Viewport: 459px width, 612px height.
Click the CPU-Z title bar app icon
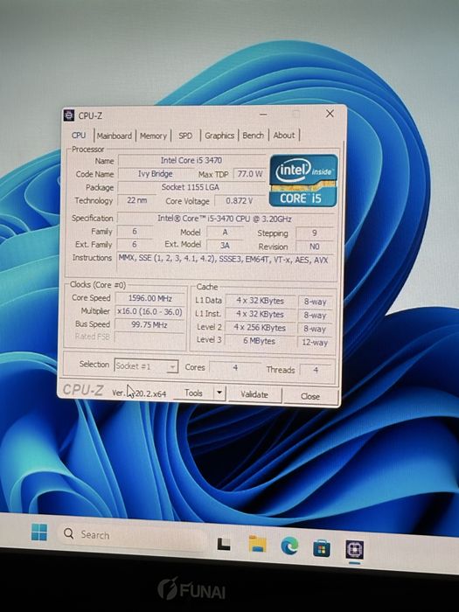[x=69, y=115]
